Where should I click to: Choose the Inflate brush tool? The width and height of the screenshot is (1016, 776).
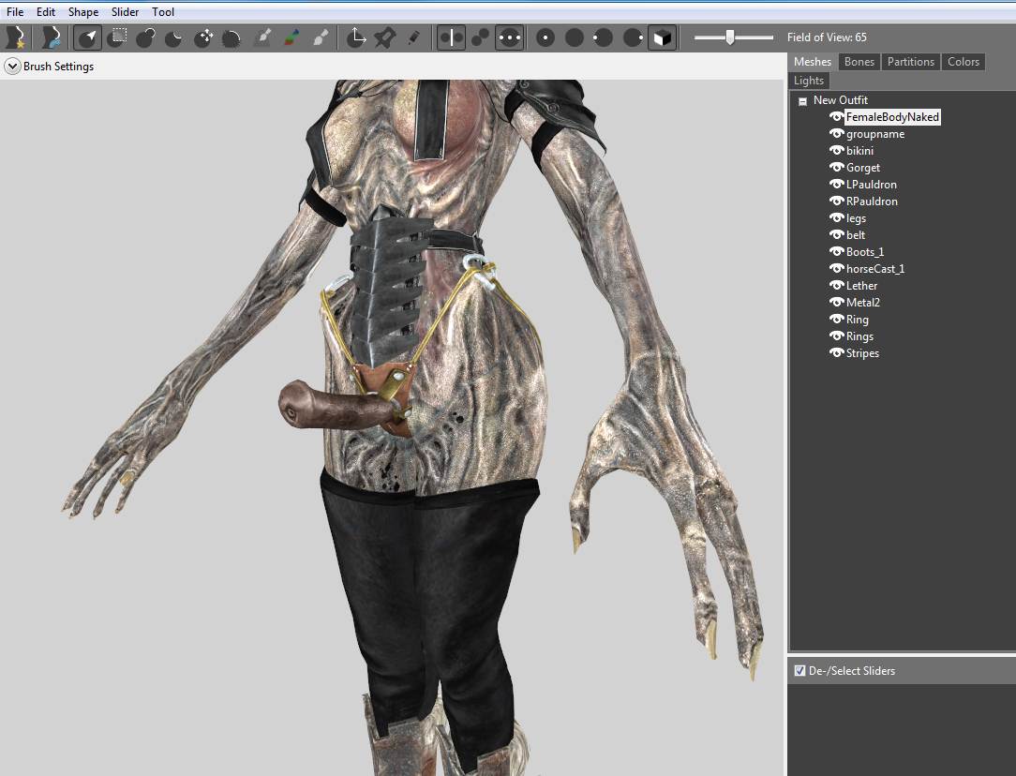click(146, 37)
